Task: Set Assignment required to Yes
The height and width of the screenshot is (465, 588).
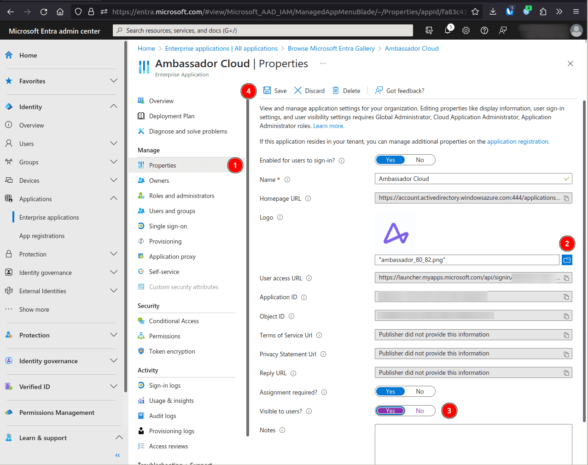Action: click(390, 391)
